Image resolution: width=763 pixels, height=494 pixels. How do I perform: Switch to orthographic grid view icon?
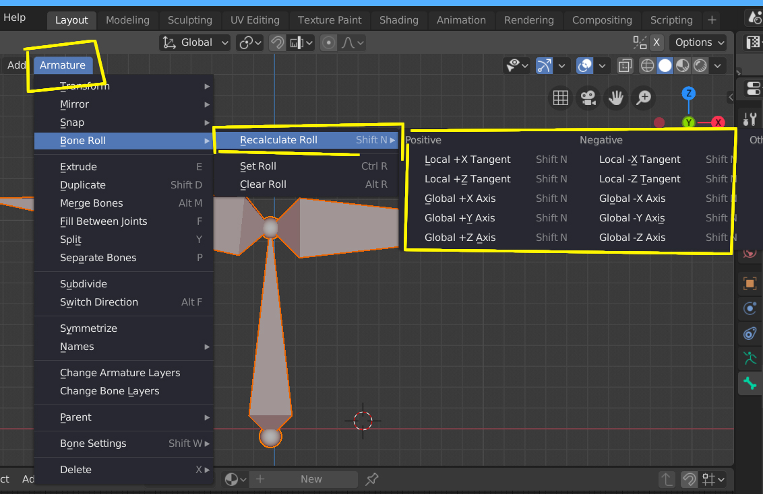560,98
